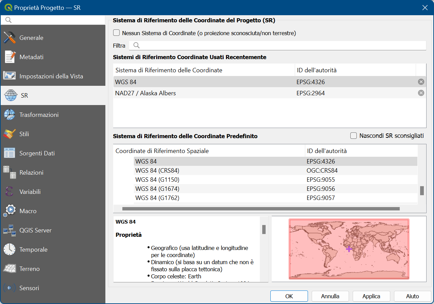Click the EPSG:9055 cell

[321, 180]
